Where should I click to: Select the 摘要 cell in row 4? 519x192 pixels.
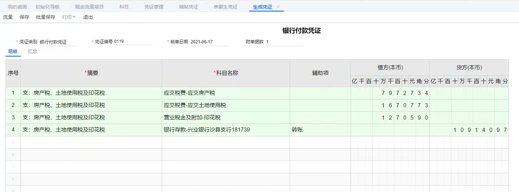pos(91,130)
